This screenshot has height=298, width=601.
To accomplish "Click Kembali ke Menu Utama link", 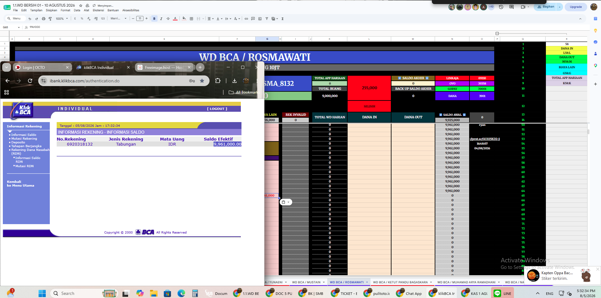I will pos(21,183).
